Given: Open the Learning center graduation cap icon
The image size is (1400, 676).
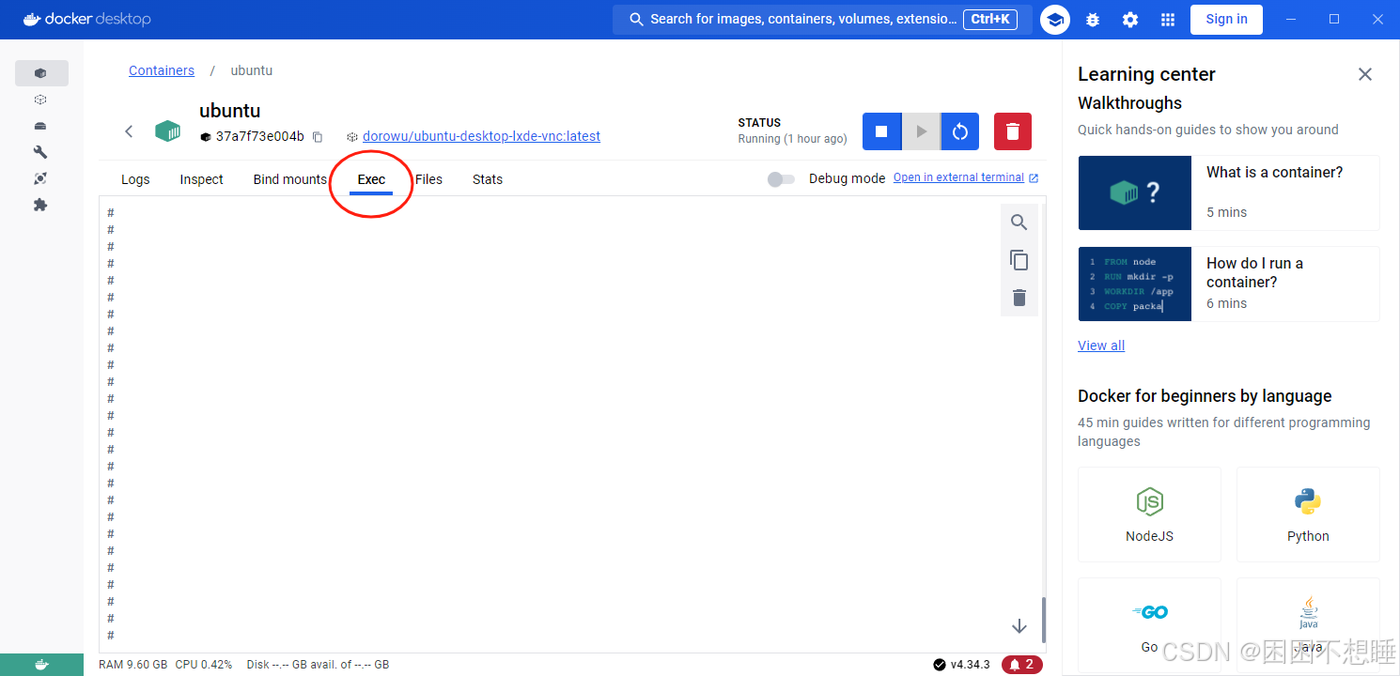Looking at the screenshot, I should tap(1055, 20).
